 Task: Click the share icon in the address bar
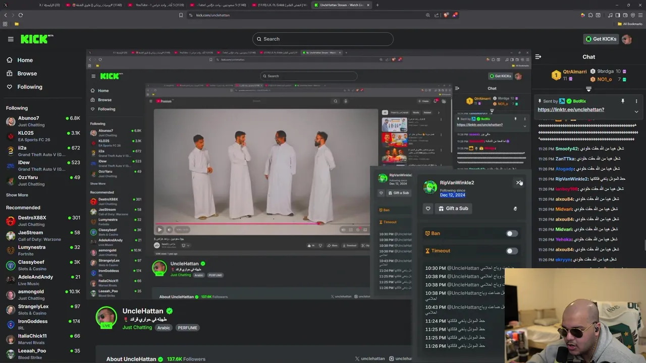437,15
